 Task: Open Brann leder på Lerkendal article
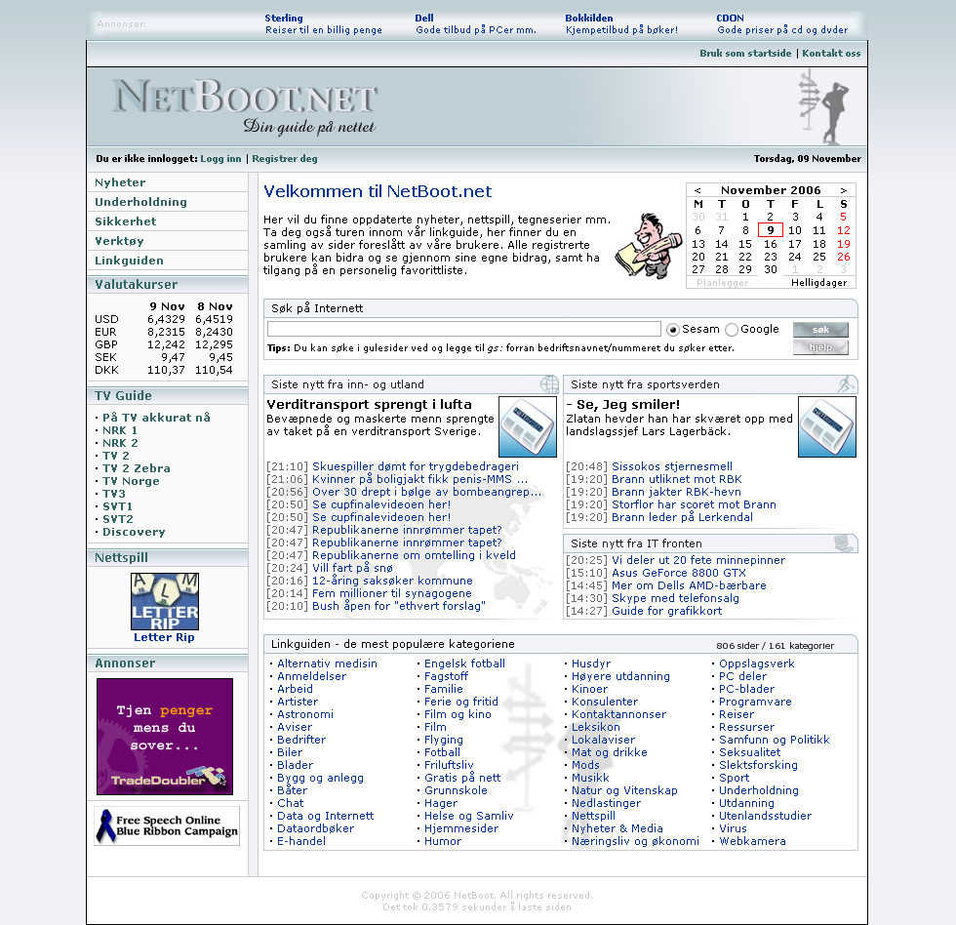[x=682, y=517]
